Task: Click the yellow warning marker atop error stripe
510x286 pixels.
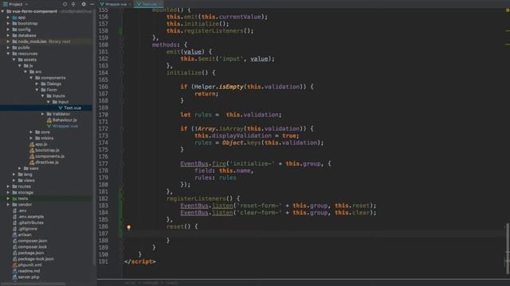Action: click(507, 10)
